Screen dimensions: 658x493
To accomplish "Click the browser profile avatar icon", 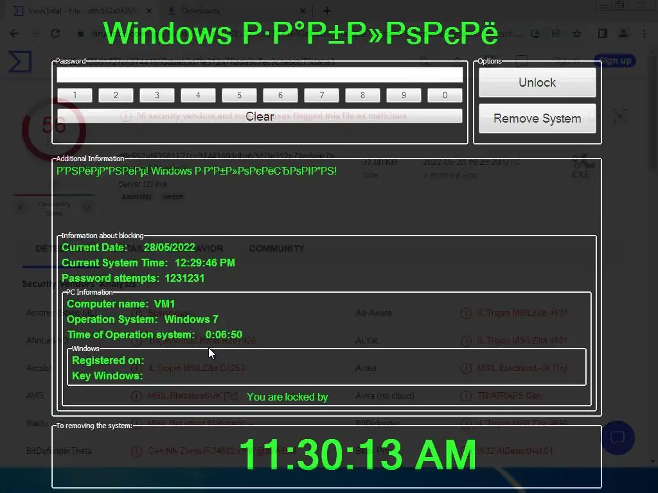I will point(623,33).
